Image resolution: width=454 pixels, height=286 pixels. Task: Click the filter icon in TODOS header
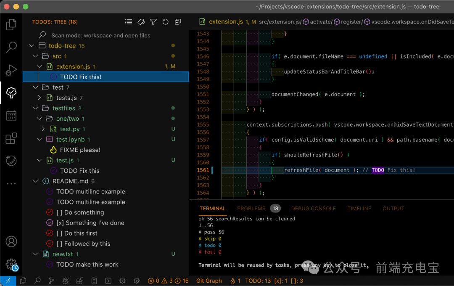(153, 22)
